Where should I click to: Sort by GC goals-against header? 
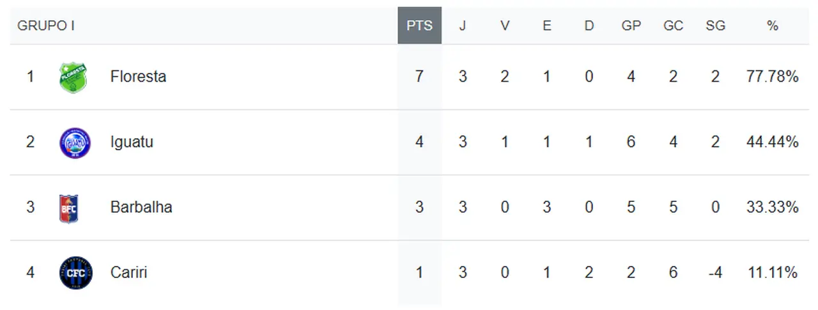tap(673, 26)
